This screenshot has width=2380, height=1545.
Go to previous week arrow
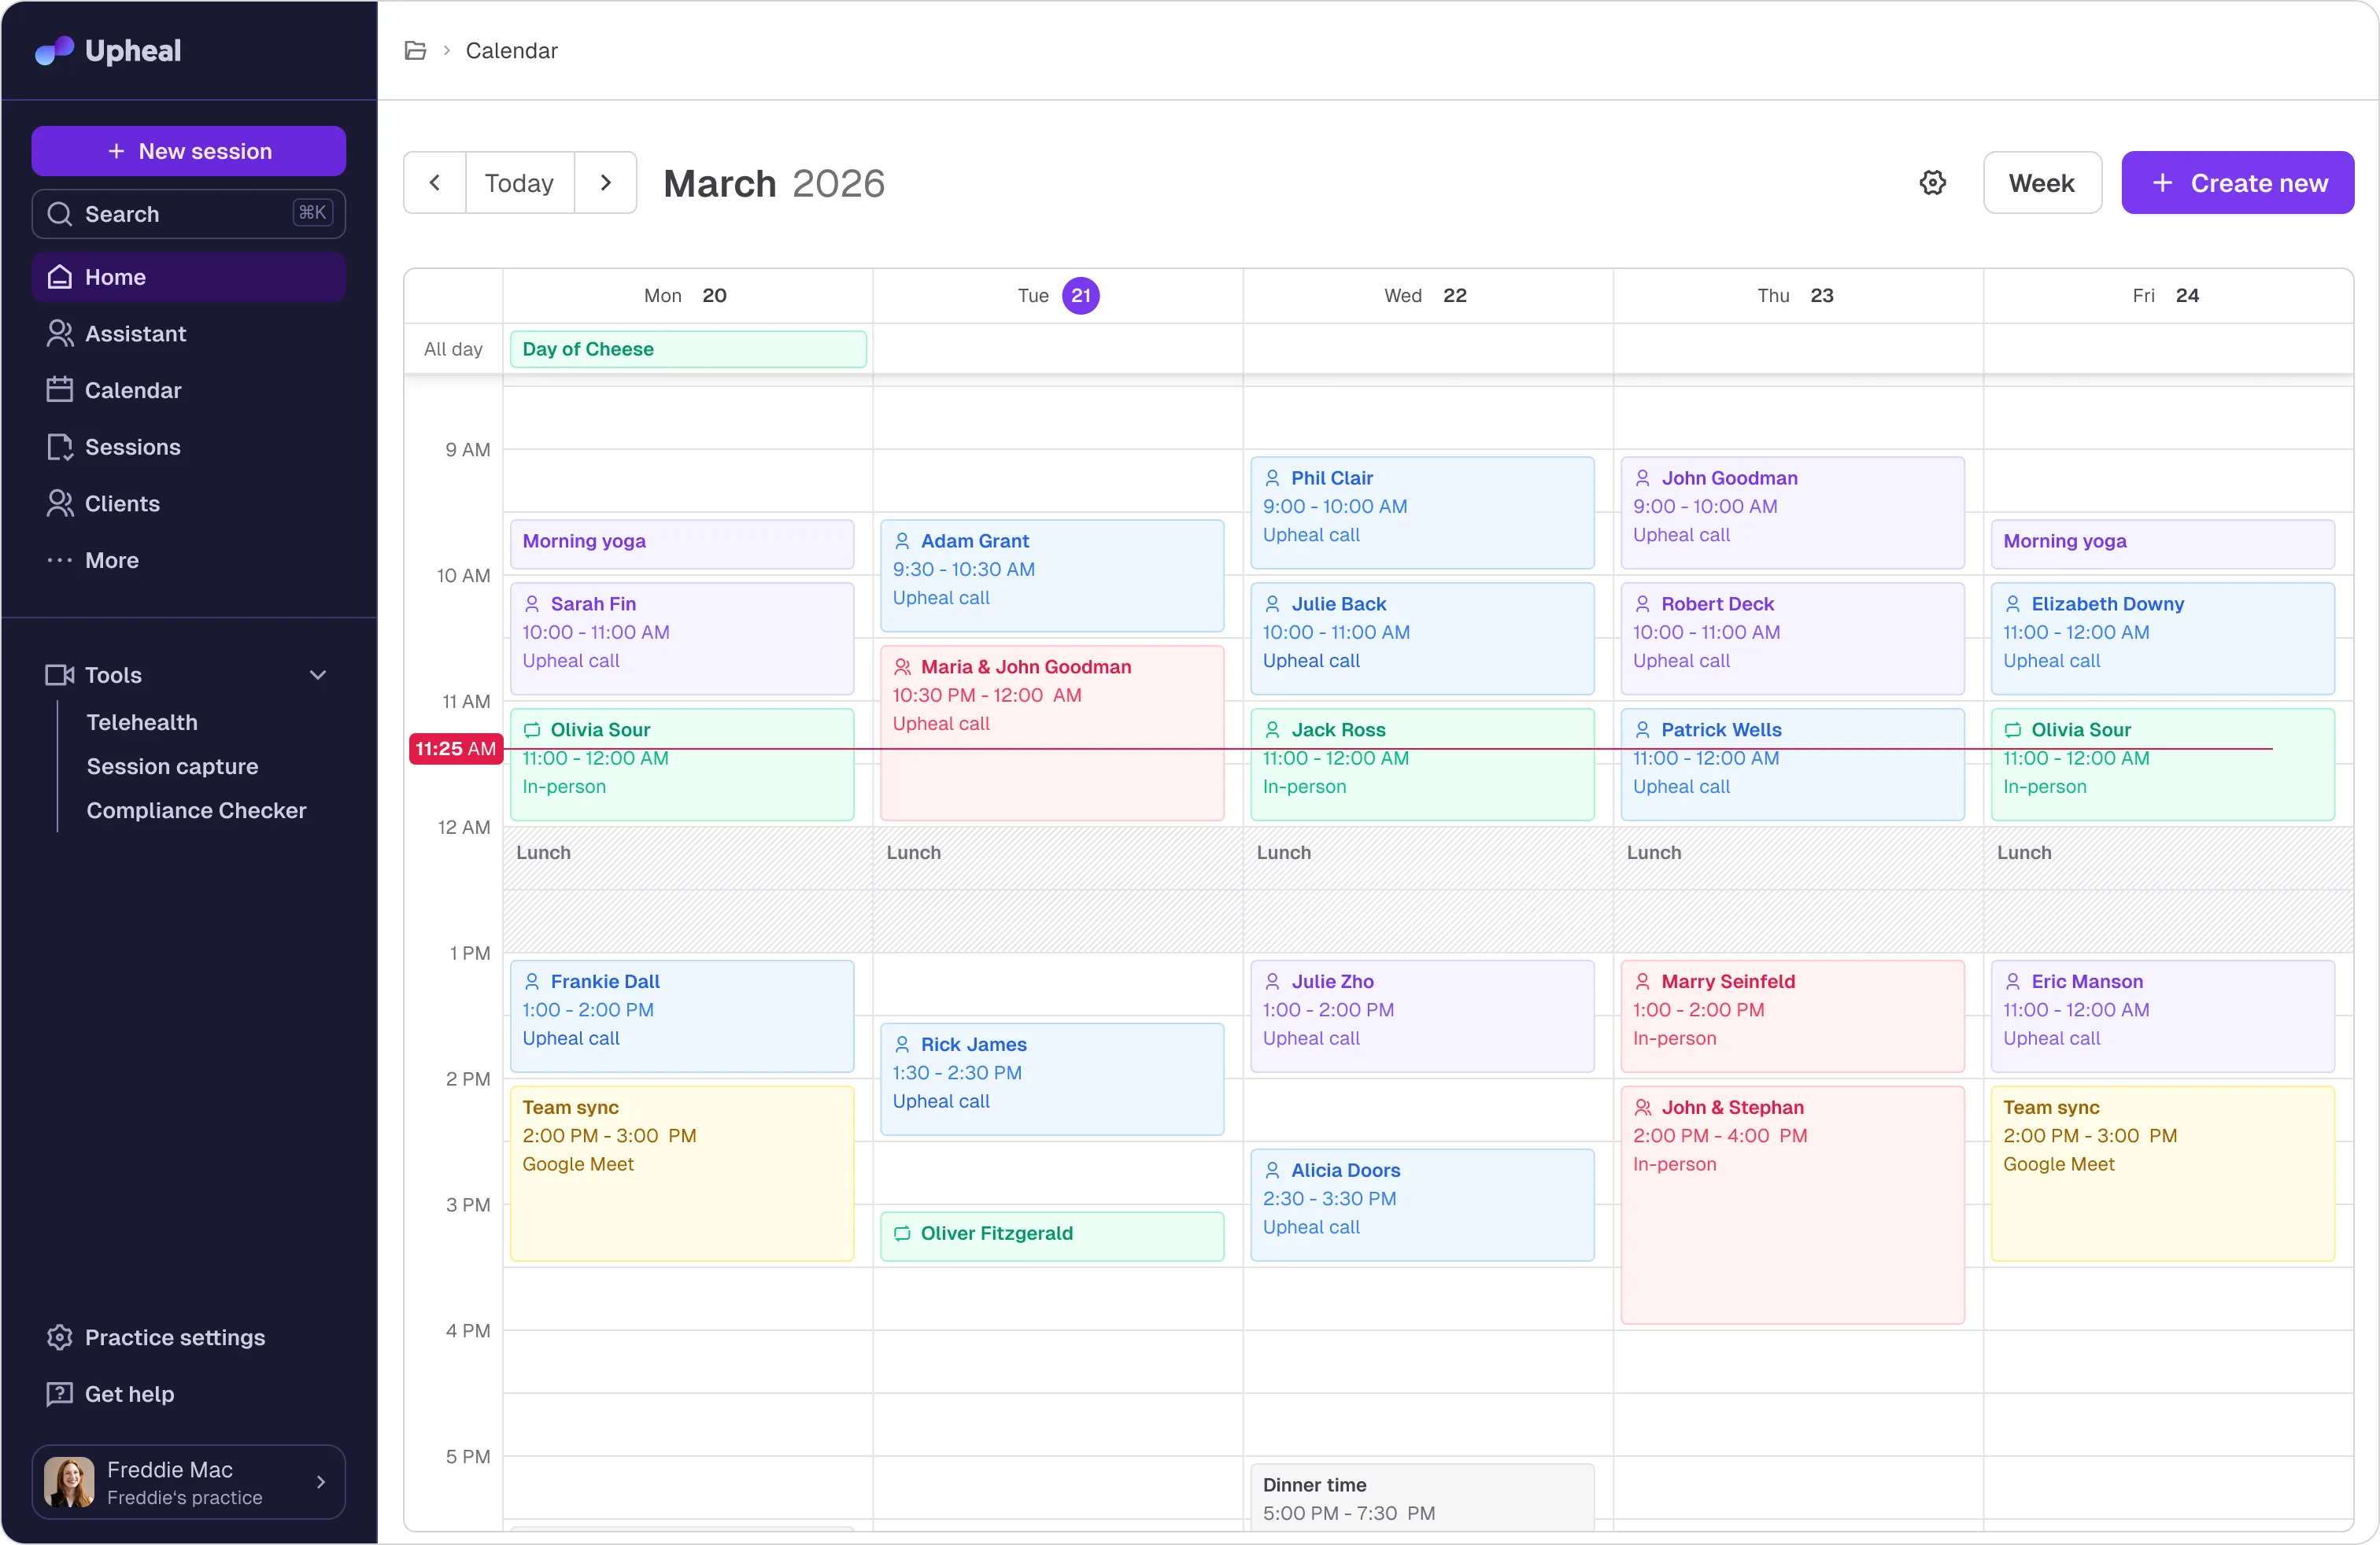(435, 183)
